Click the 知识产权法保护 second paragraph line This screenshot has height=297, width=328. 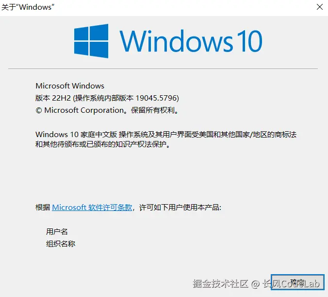pos(102,144)
